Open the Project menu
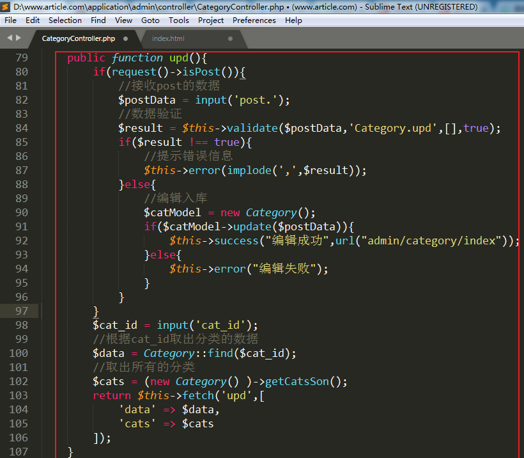Screen dimensions: 524x458 (211, 20)
